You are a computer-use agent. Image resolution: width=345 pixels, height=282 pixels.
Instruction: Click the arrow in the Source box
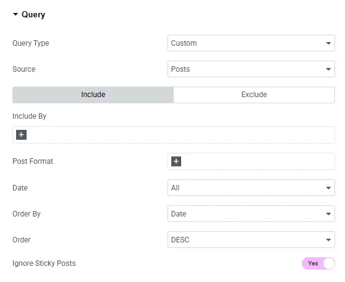(328, 69)
